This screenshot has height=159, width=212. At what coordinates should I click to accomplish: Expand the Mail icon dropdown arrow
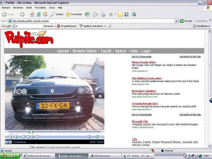pyautogui.click(x=98, y=14)
